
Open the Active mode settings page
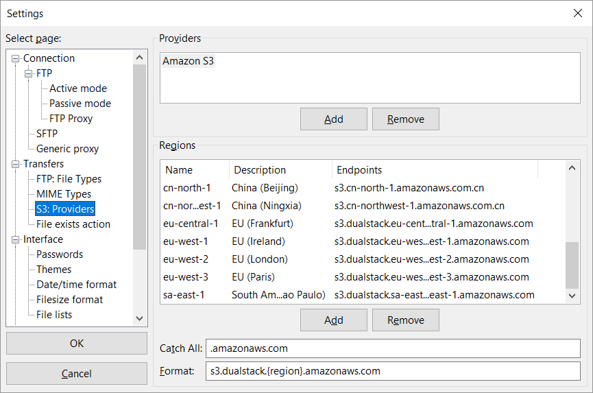pyautogui.click(x=78, y=88)
